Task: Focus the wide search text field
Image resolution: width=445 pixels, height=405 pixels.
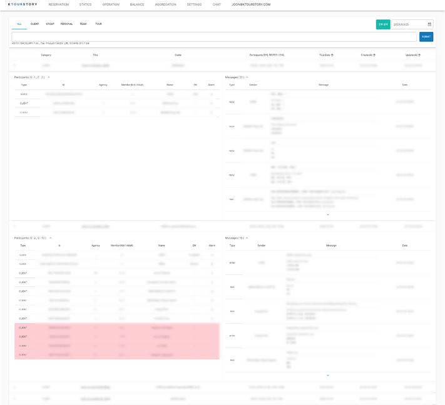Action: (214, 37)
